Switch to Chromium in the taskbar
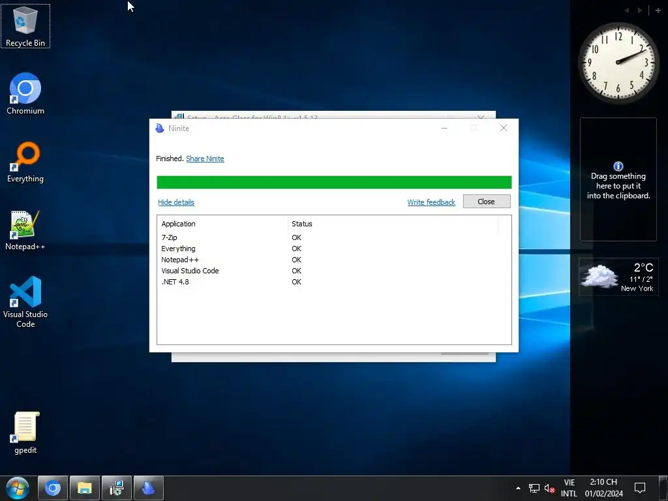Viewport: 668px width, 501px height. 53,488
